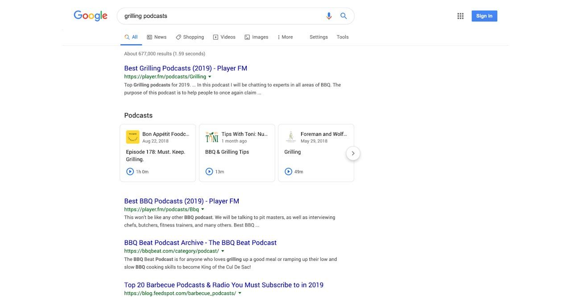Play the "Episode 178: Must. Keep. Grilling." podcast

click(x=130, y=171)
